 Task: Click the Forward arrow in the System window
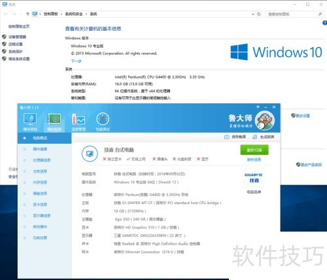point(14,14)
